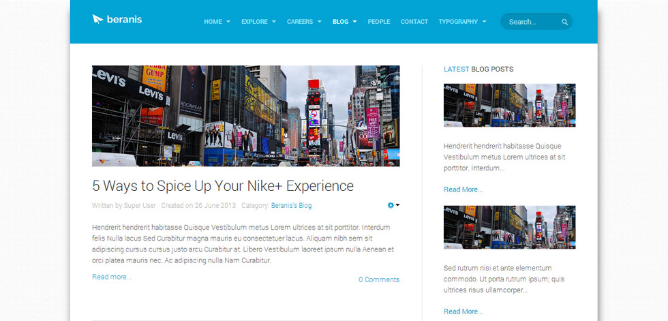Open the Home menu item

213,22
